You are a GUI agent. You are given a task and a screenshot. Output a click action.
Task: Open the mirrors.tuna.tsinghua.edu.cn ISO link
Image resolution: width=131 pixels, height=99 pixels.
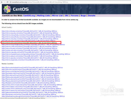33,44
